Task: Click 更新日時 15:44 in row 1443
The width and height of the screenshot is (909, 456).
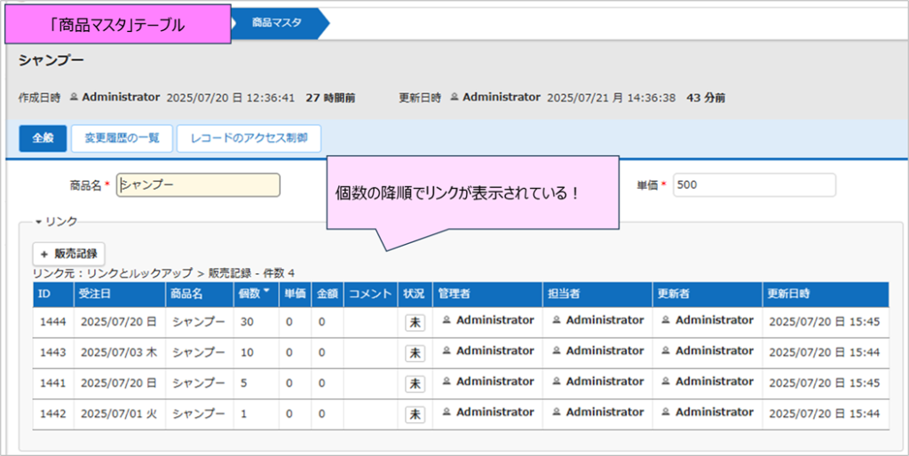Action: pos(825,353)
